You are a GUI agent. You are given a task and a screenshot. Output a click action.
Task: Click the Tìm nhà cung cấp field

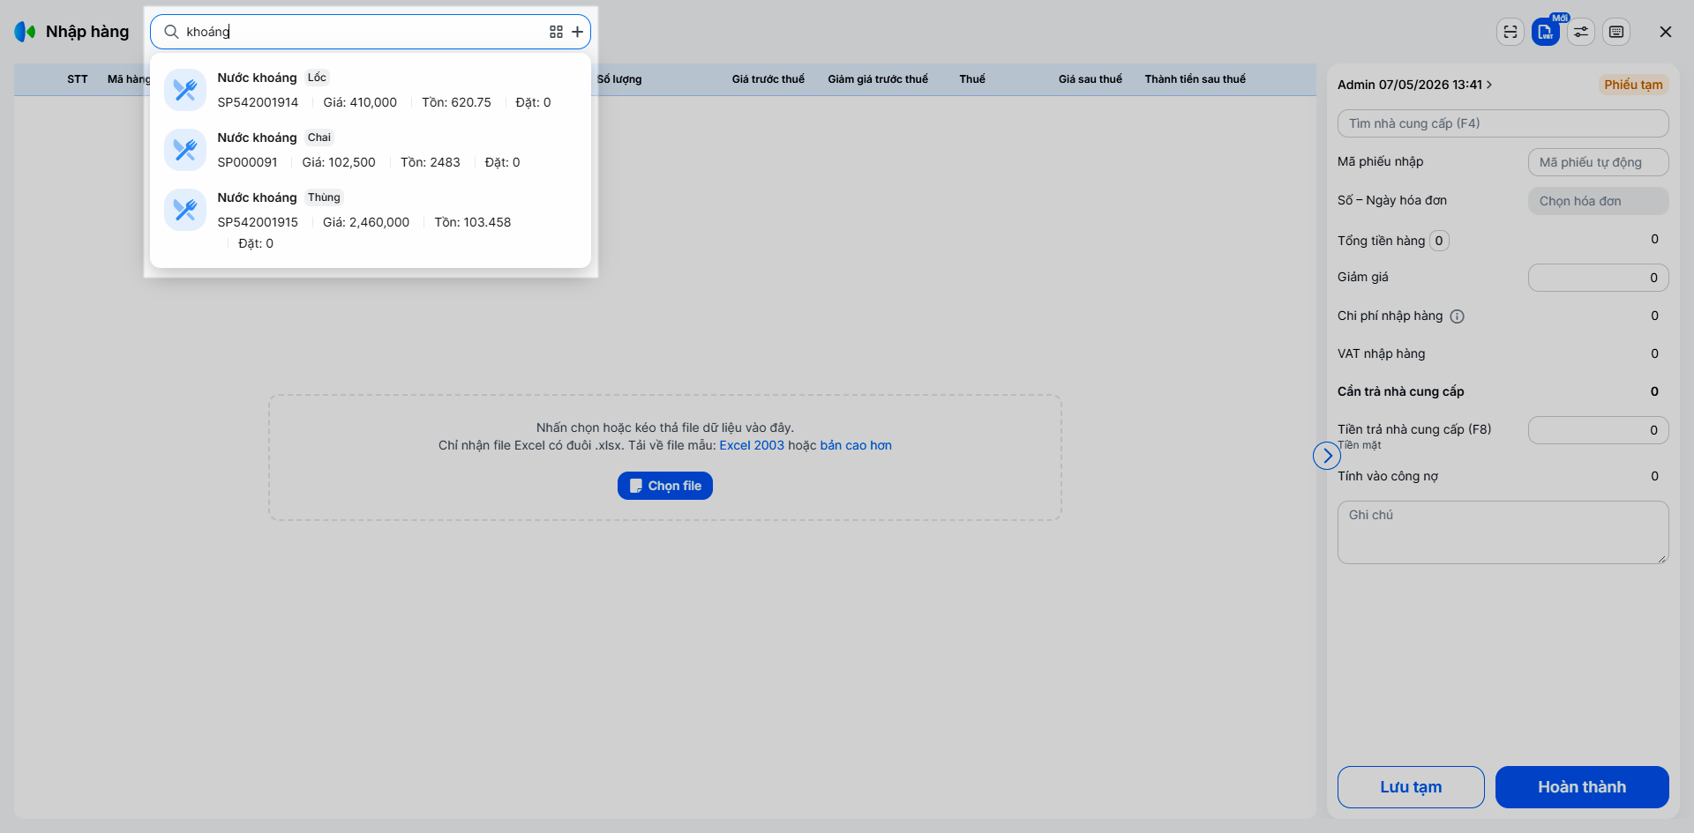click(1503, 123)
